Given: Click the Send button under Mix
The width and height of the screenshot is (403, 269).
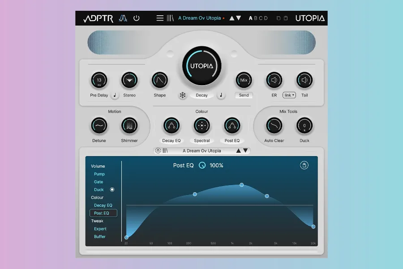Looking at the screenshot, I should (244, 95).
